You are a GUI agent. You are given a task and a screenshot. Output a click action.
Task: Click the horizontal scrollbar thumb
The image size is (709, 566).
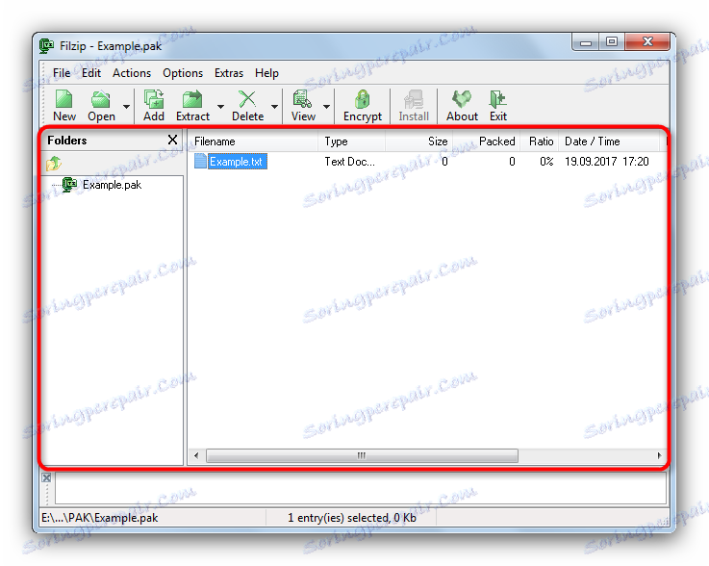(x=362, y=455)
